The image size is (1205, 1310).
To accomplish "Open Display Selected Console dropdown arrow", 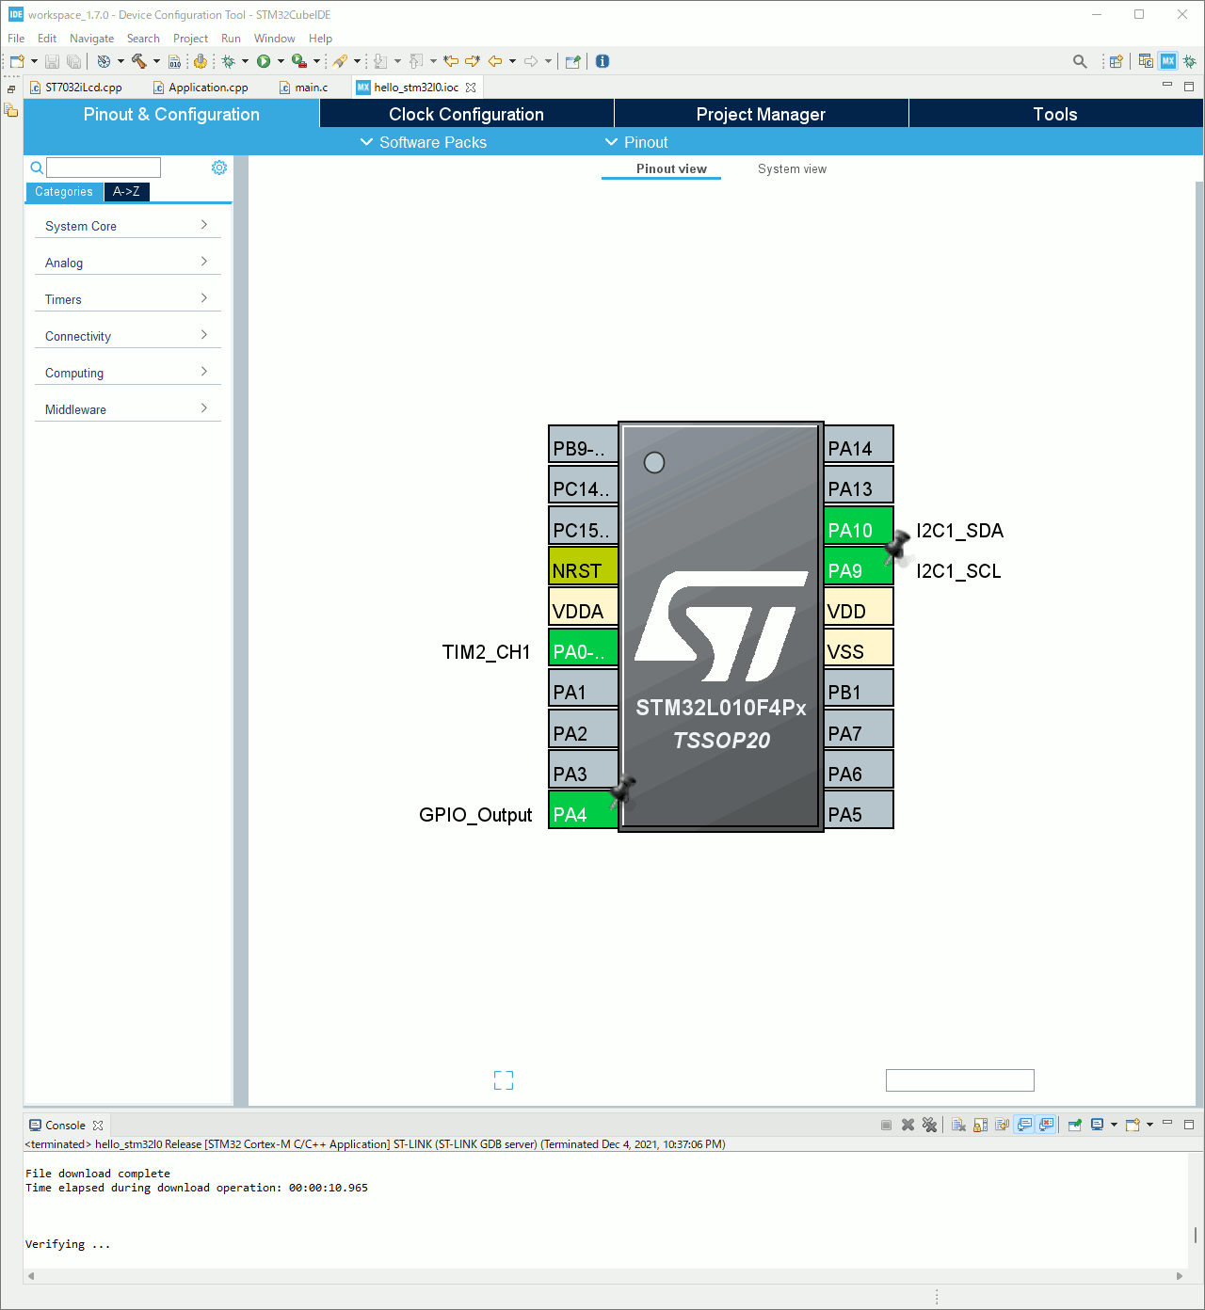I will click(x=1114, y=1125).
